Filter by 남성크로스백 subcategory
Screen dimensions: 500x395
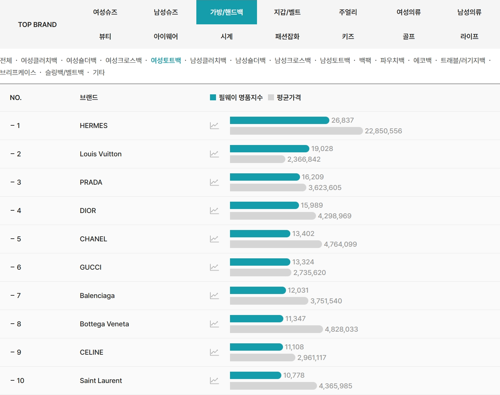point(293,60)
